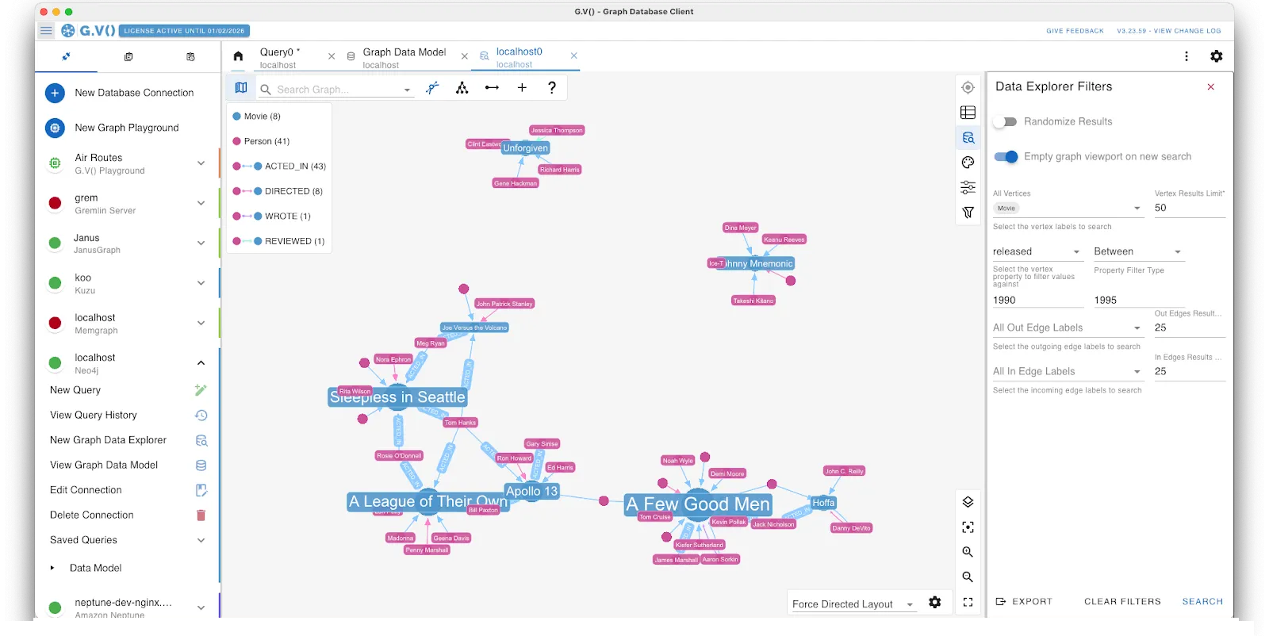This screenshot has width=1269, height=636.
Task: Open All Out Edge Labels dropdown
Action: click(1068, 328)
